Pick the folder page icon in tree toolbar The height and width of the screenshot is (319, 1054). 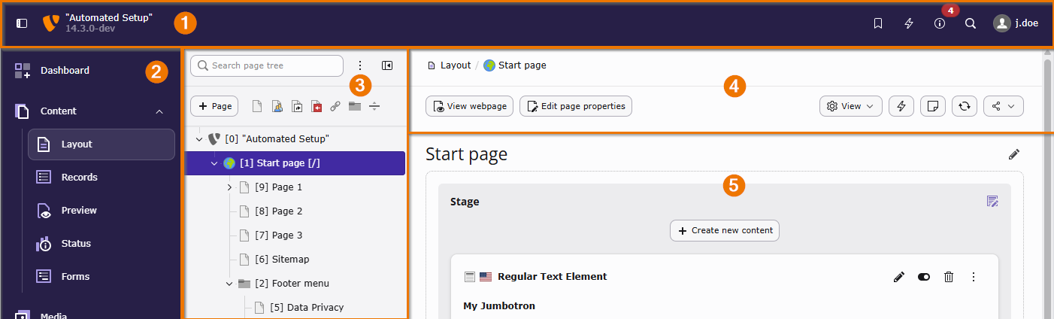[355, 107]
